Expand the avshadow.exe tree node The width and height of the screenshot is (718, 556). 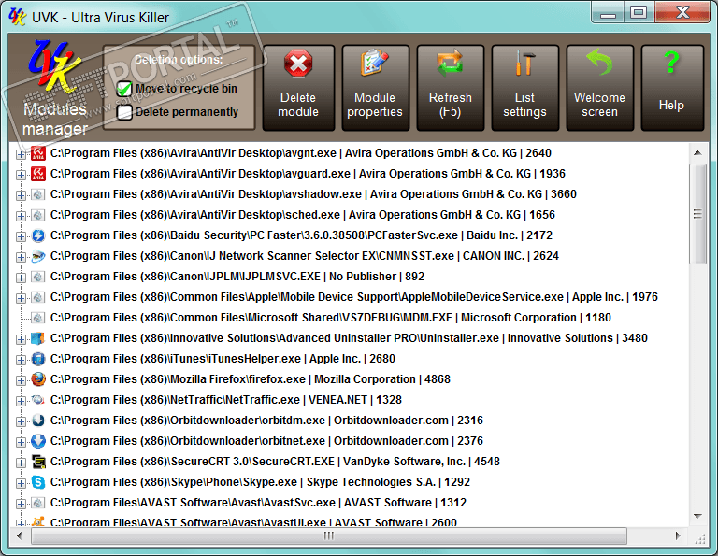click(x=21, y=195)
